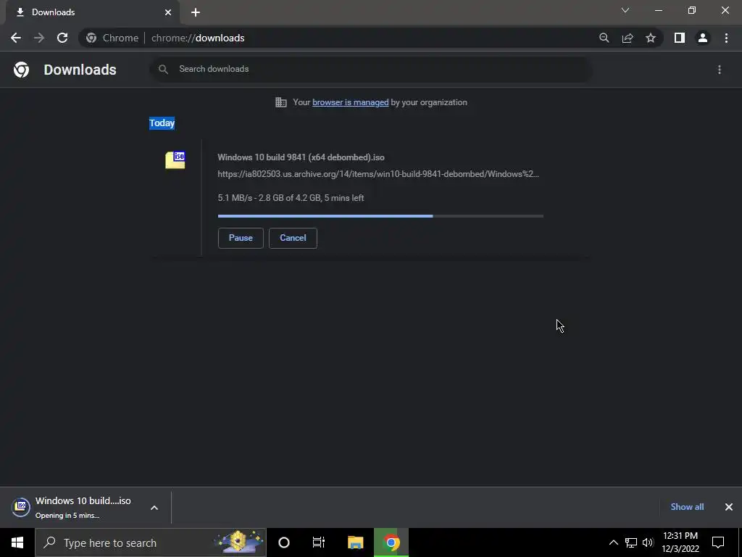Click the search highlight image in taskbar search
742x557 pixels.
click(x=238, y=542)
